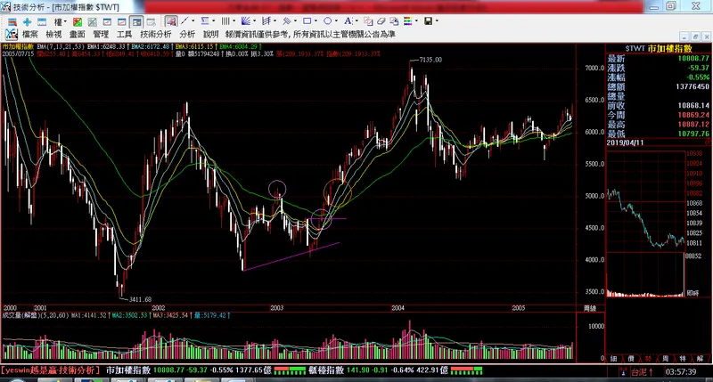Viewport: 713px width, 382px height.
Task: Expand the fan lines tool dropdown
Action: tap(254, 20)
